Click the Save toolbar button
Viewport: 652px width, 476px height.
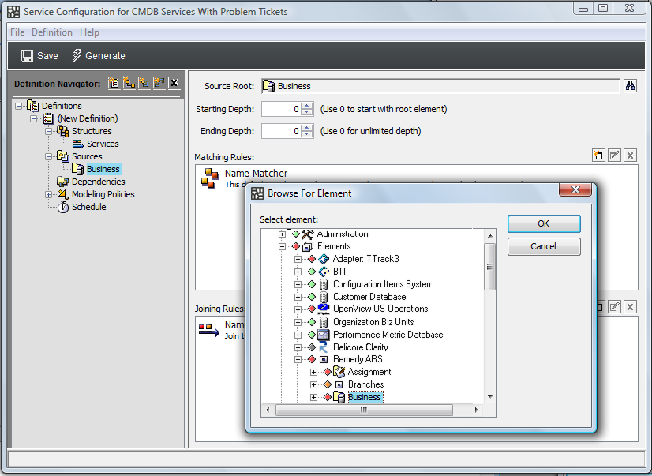point(39,56)
